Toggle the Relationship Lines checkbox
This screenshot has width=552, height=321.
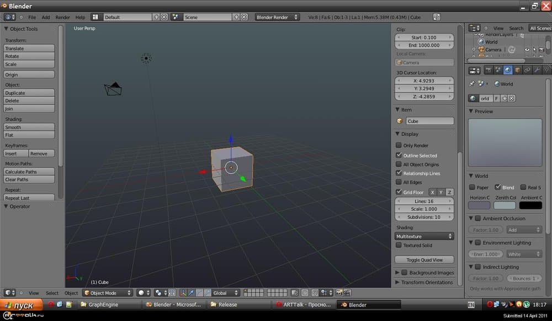[399, 173]
